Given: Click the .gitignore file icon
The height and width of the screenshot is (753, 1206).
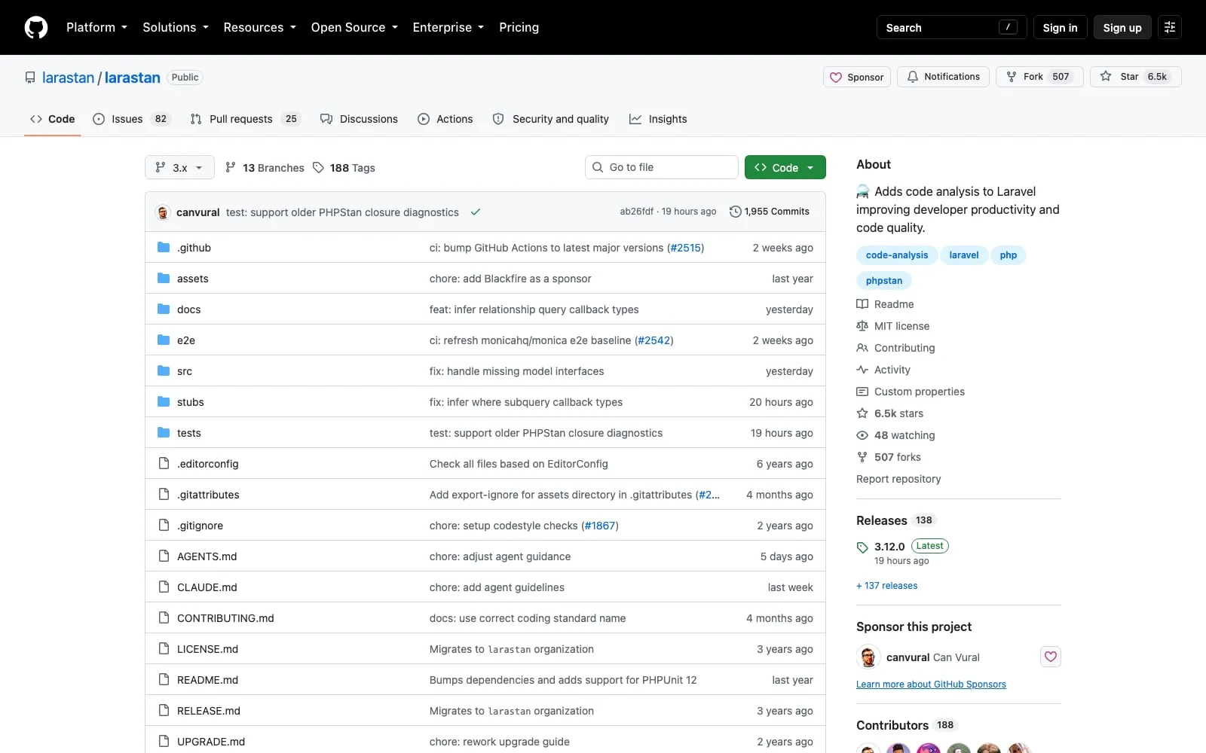Looking at the screenshot, I should point(164,525).
